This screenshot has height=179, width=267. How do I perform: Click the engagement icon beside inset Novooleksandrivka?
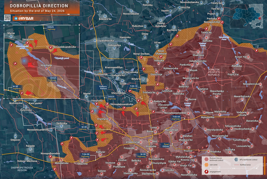51,47
